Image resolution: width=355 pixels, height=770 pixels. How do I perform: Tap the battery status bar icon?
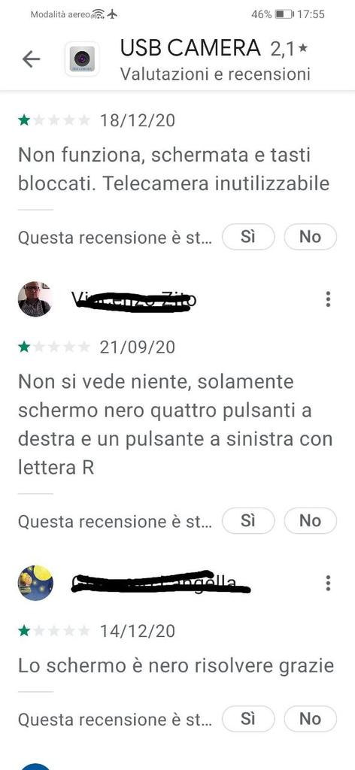pyautogui.click(x=284, y=14)
